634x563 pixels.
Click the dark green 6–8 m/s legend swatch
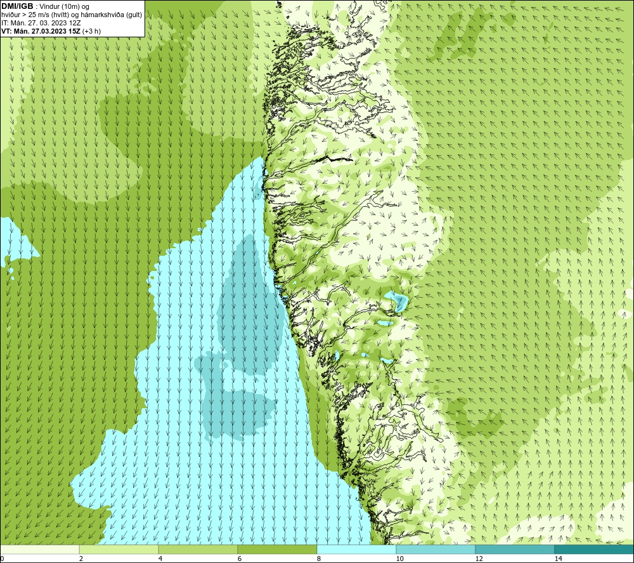[x=278, y=549]
